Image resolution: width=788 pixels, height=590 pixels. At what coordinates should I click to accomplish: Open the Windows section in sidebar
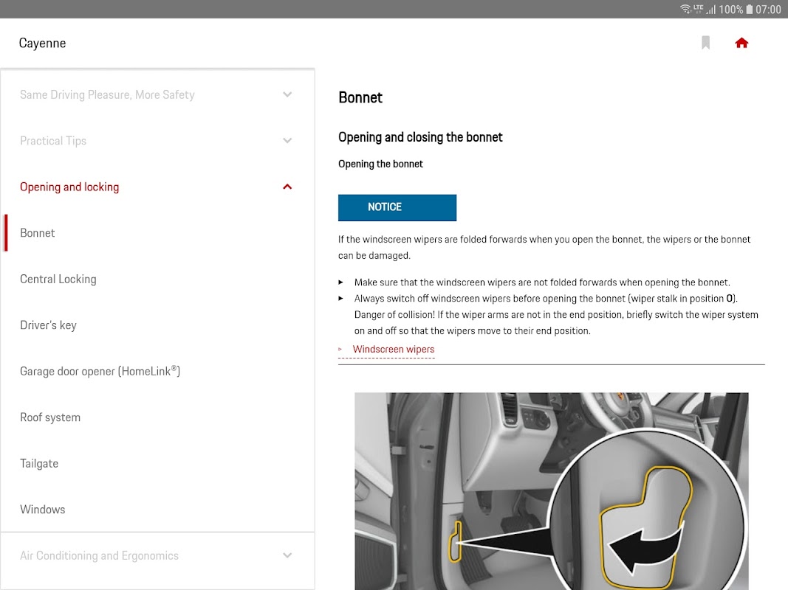pos(157,509)
